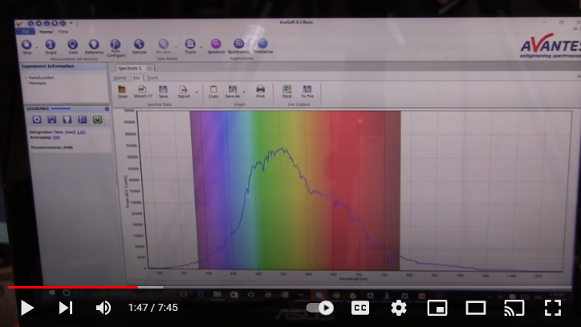
Task: Close the Spectrum 1 tab
Action: pos(149,68)
